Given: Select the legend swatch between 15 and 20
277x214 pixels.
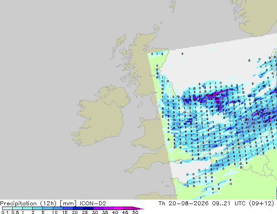Looking at the screenshot, I should (68, 208).
